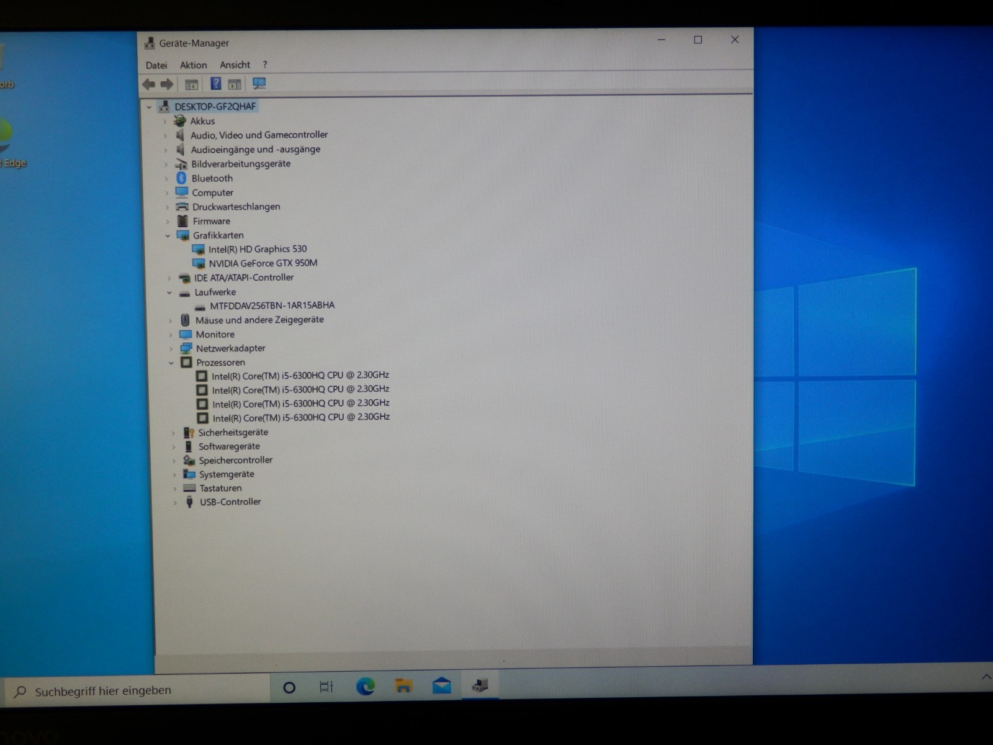Open the Aktion menu
The width and height of the screenshot is (993, 745).
point(194,65)
